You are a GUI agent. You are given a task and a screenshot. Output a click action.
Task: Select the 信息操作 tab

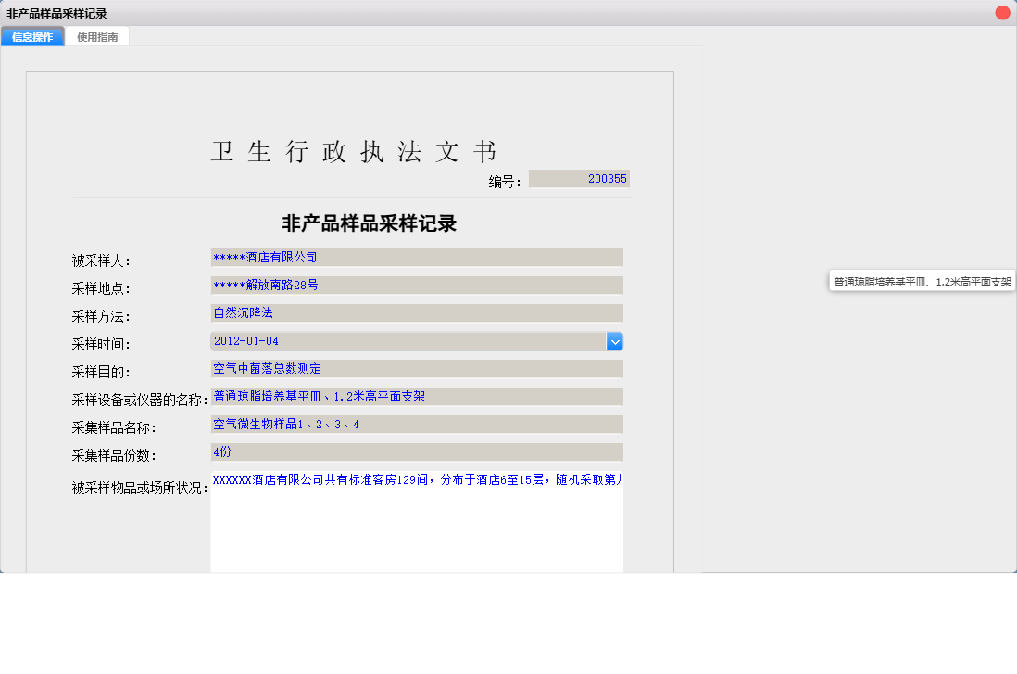pyautogui.click(x=32, y=36)
